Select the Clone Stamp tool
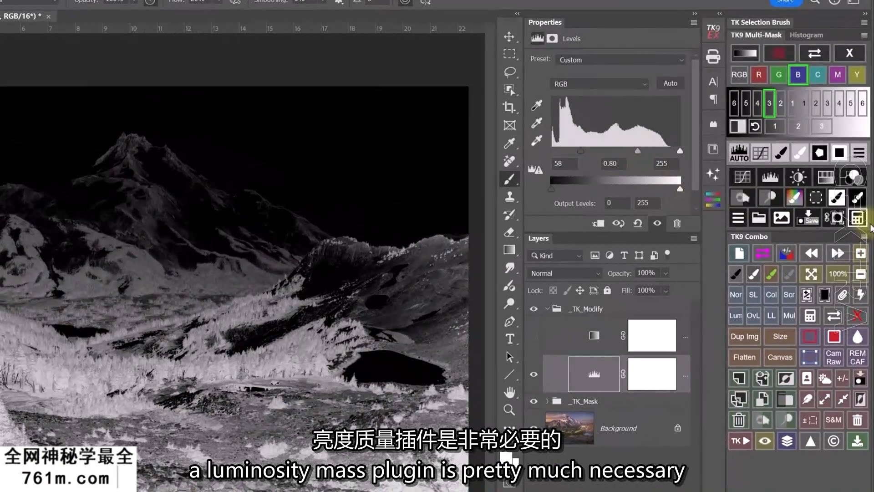The image size is (874, 492). (509, 197)
